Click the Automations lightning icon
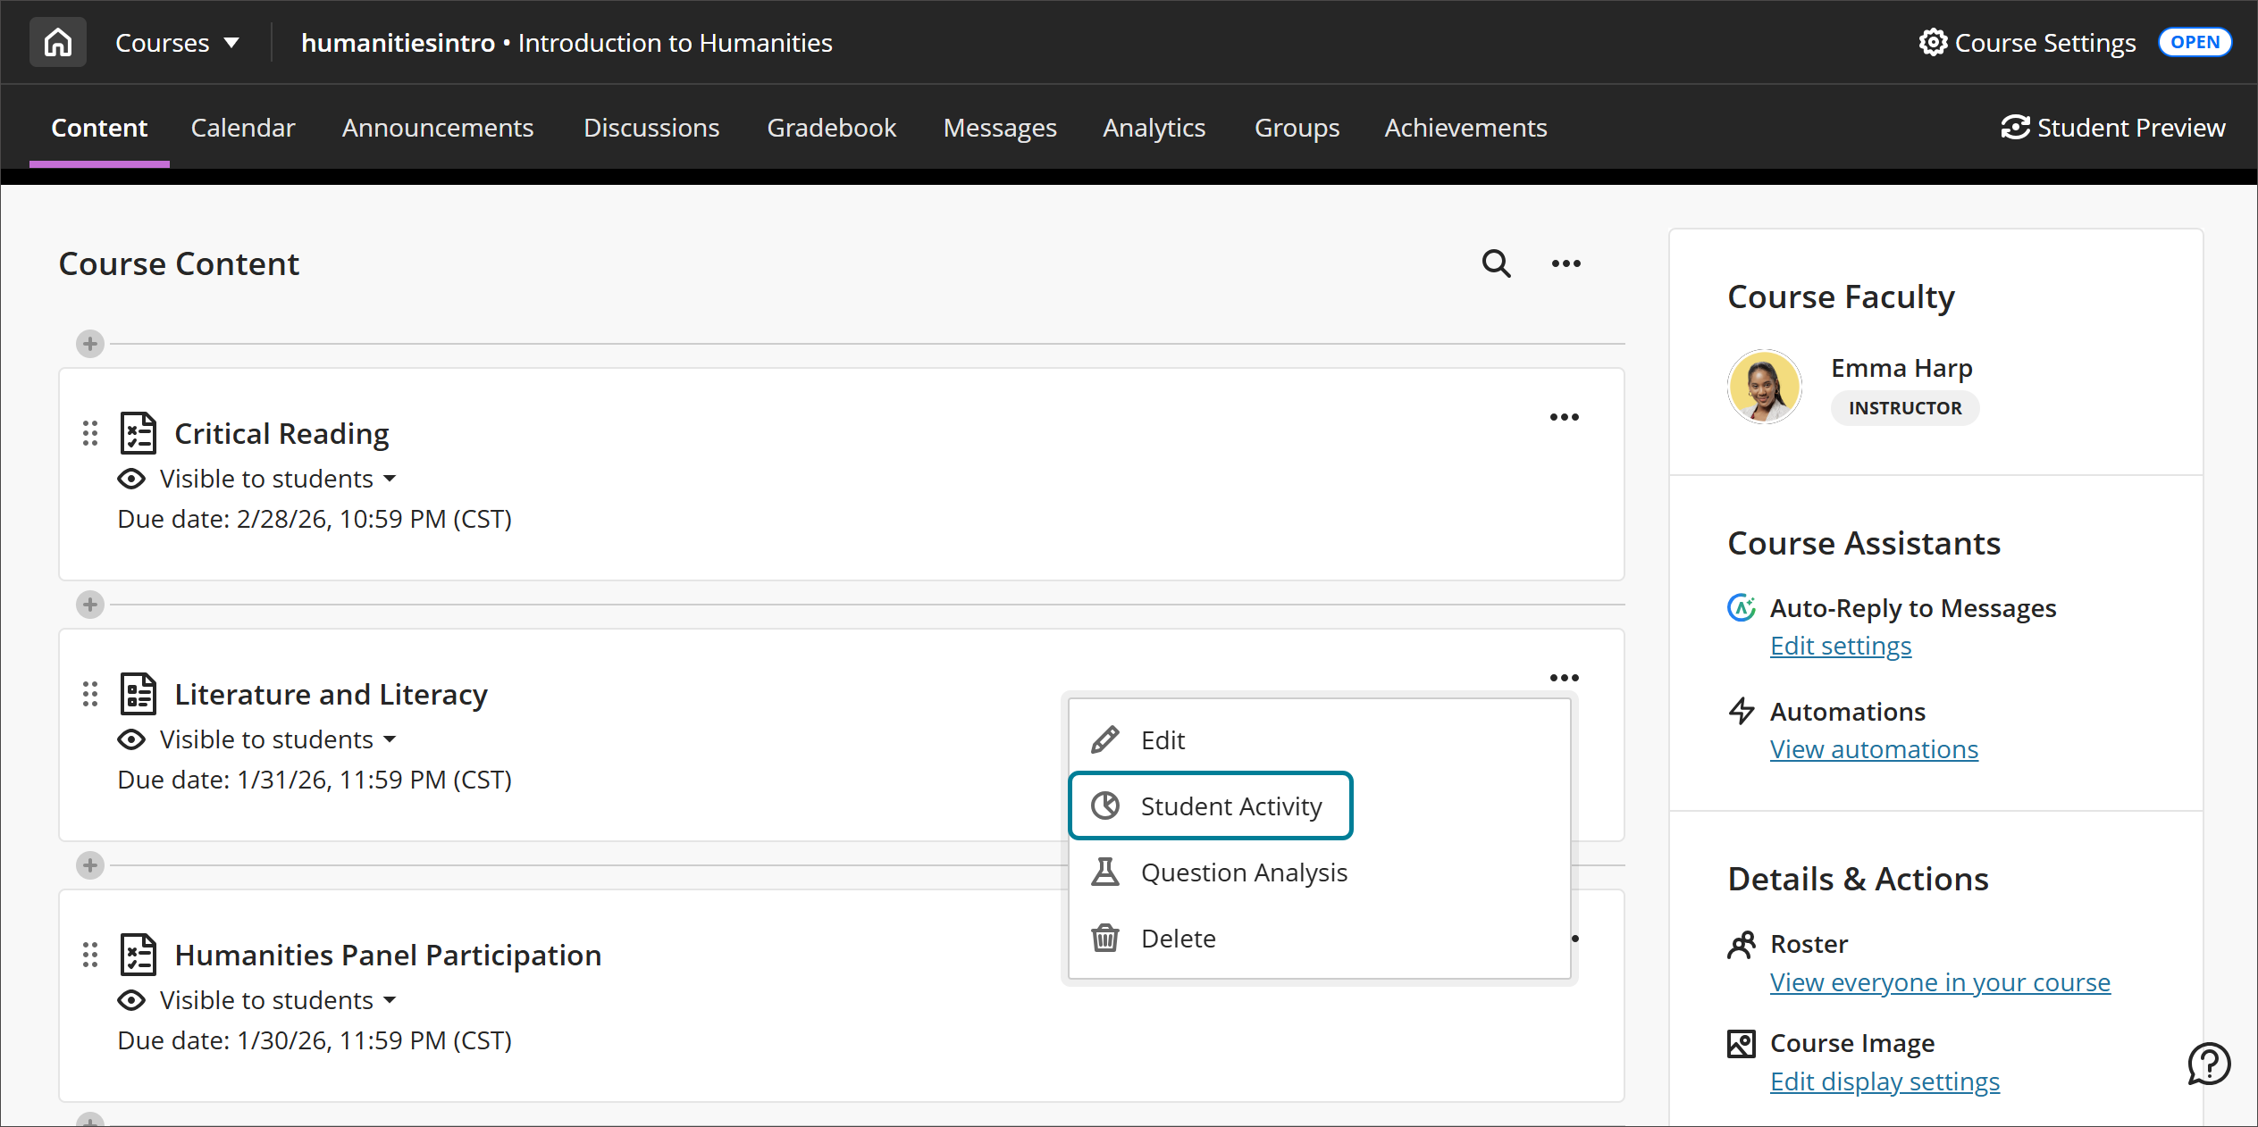Viewport: 2258px width, 1127px height. coord(1741,711)
